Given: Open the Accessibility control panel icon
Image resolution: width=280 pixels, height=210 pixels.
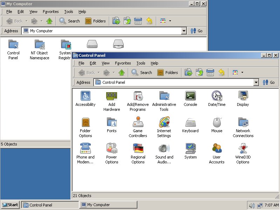Looking at the screenshot, I should pyautogui.click(x=85, y=96).
